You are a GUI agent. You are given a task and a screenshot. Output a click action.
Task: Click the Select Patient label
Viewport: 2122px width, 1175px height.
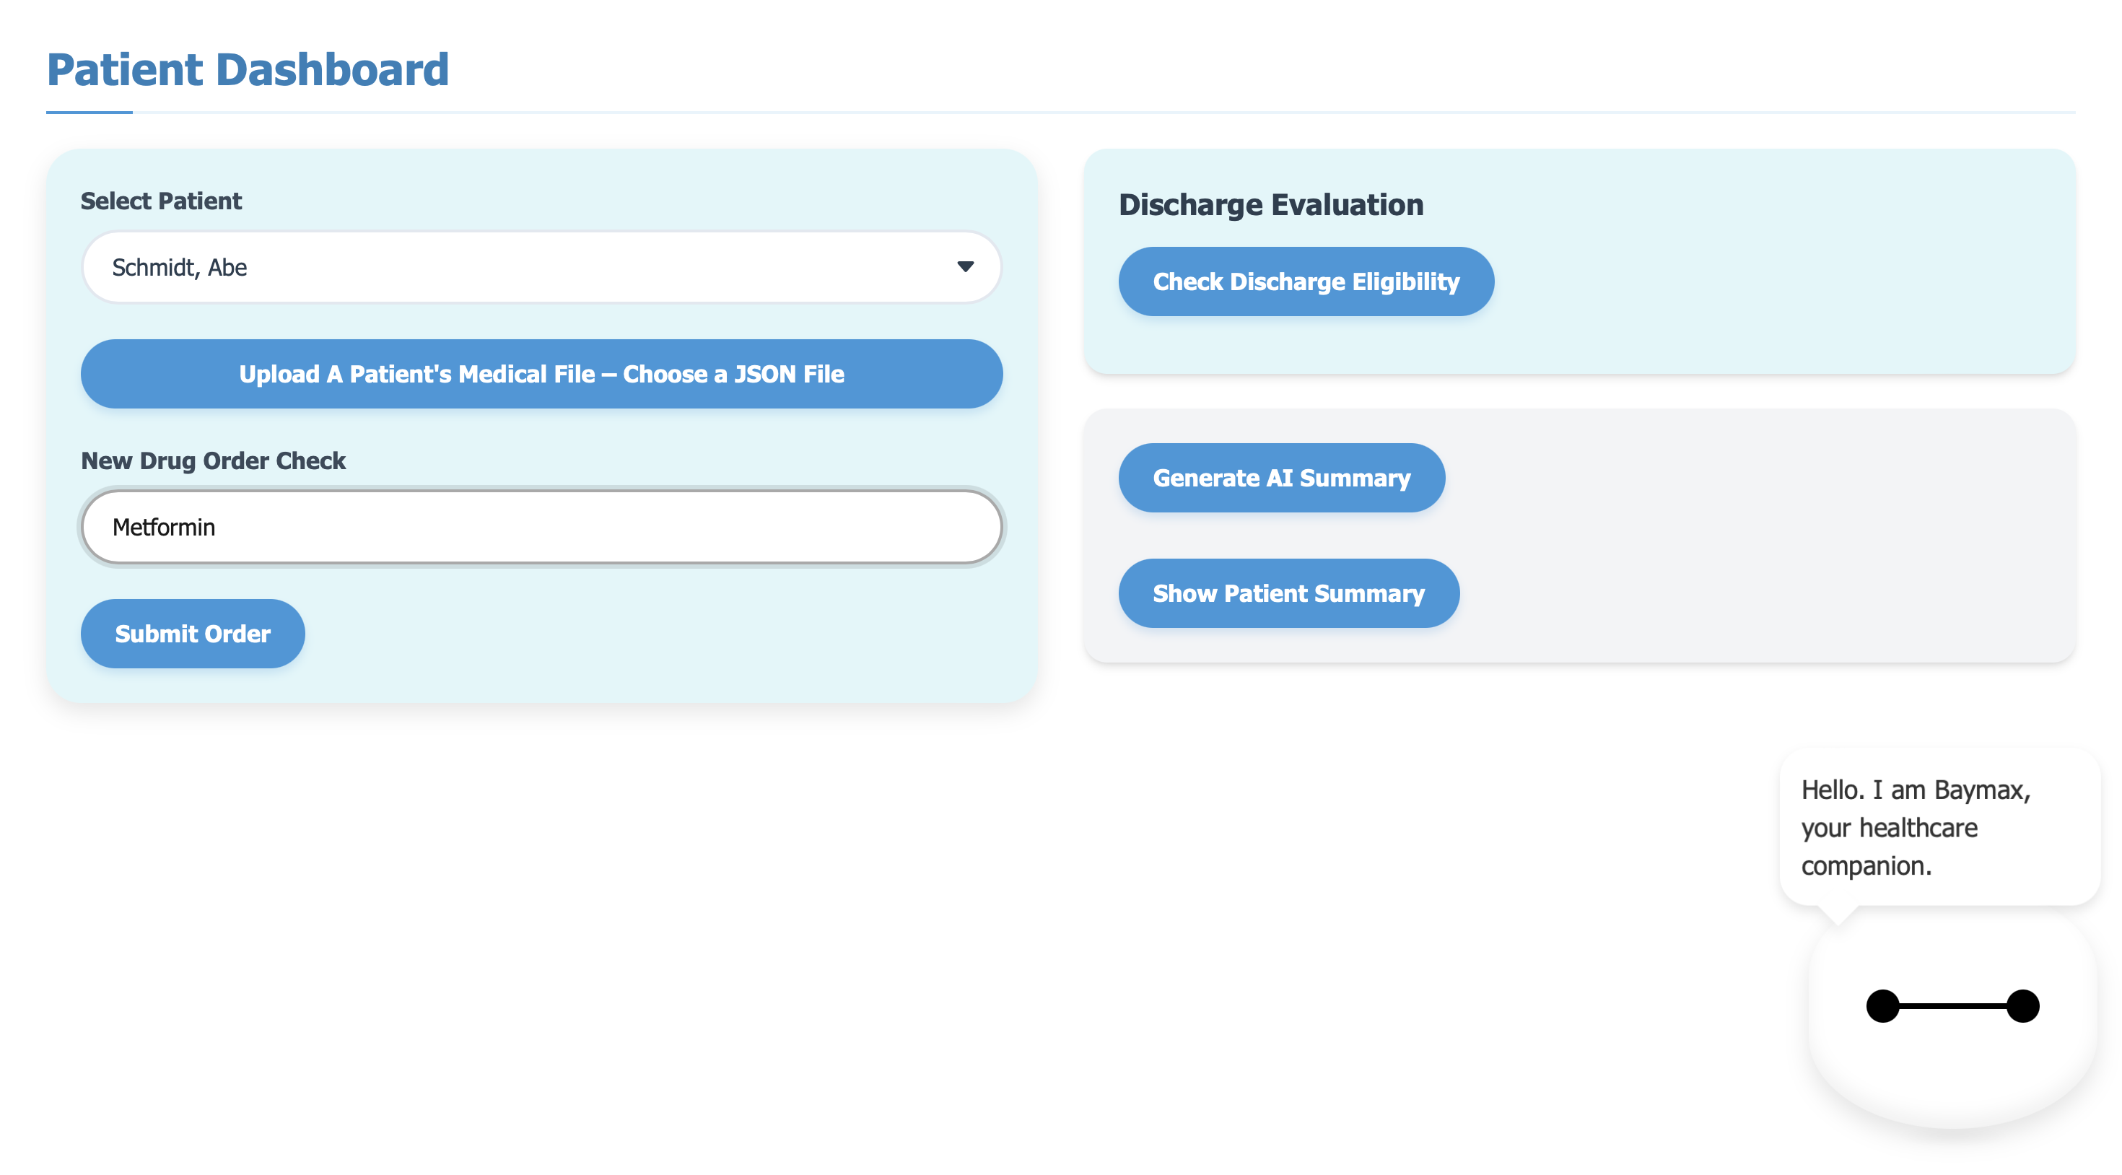(162, 201)
